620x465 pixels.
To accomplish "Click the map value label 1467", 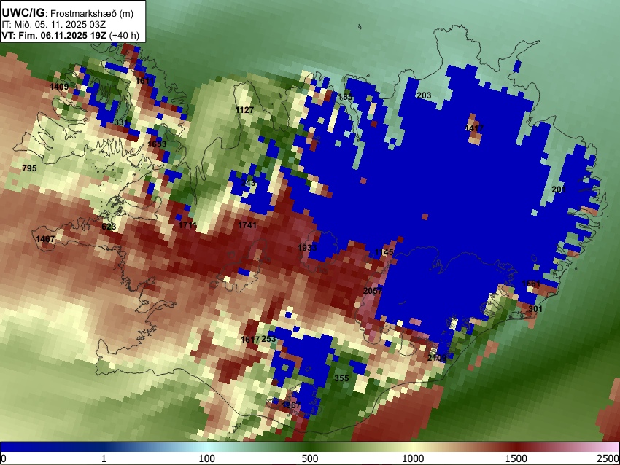I will (x=45, y=239).
